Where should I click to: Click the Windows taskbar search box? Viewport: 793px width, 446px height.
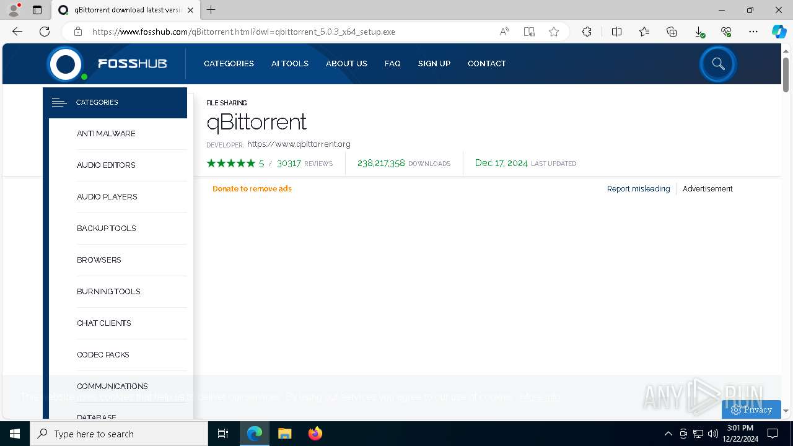click(119, 434)
